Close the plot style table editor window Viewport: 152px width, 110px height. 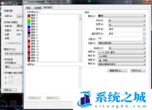tap(147, 1)
